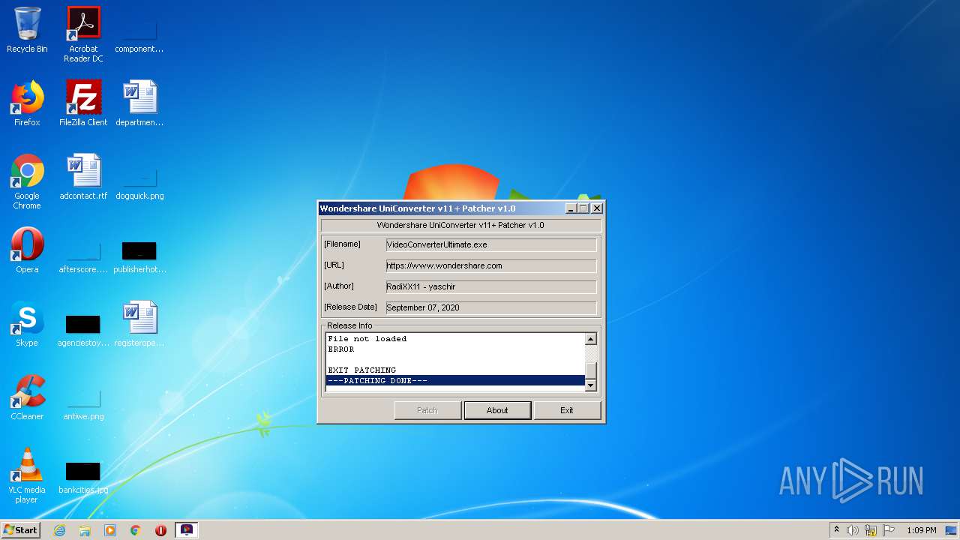The height and width of the screenshot is (540, 960).
Task: Launch Acrobat Reader DC shortcut
Action: (x=83, y=34)
